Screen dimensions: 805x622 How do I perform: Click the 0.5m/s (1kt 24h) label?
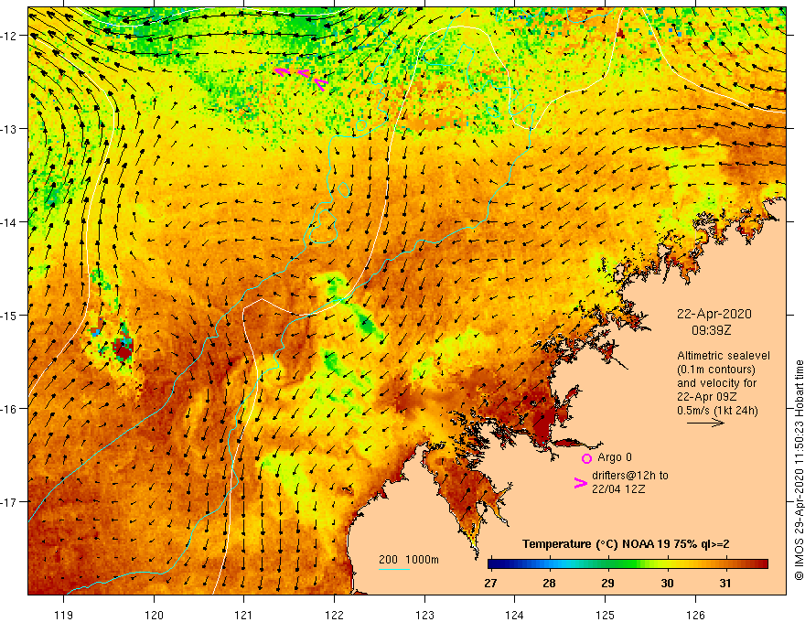click(717, 411)
